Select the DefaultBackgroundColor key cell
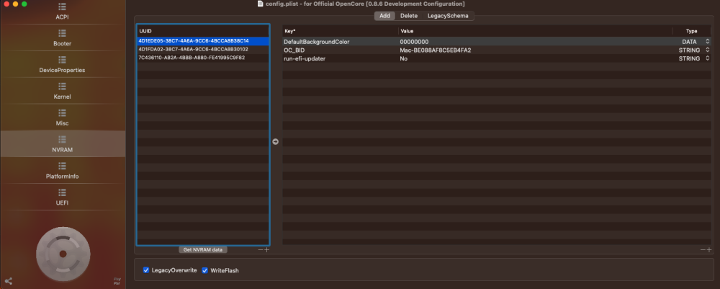 tap(341, 42)
